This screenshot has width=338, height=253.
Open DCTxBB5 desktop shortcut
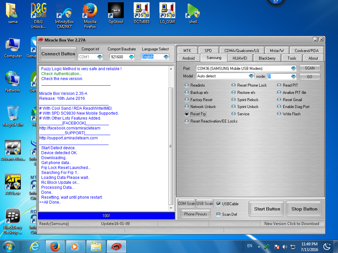coord(141,13)
